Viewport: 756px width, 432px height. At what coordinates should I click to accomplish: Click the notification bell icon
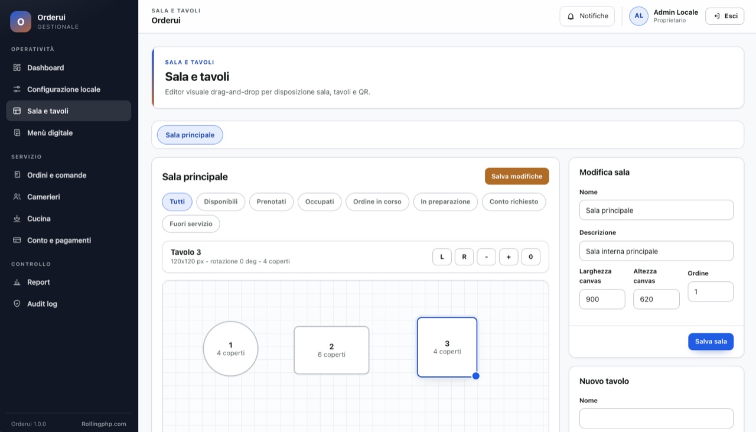coord(571,17)
